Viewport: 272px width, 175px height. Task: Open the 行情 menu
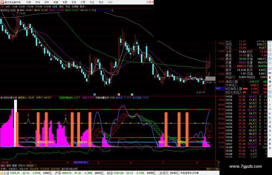click(x=28, y=2)
